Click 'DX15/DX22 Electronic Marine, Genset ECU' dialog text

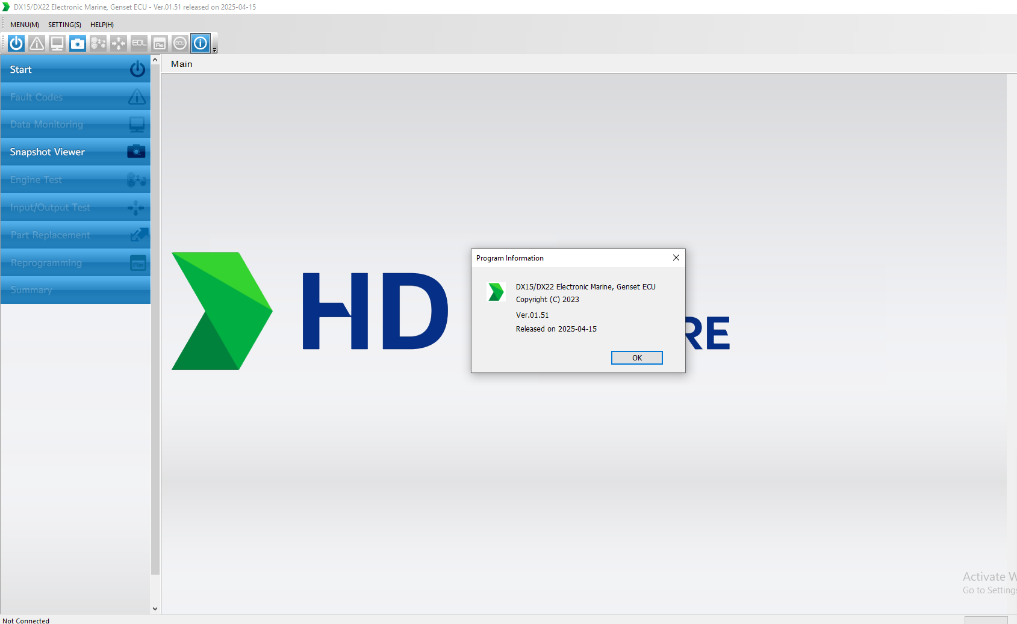pyautogui.click(x=586, y=287)
